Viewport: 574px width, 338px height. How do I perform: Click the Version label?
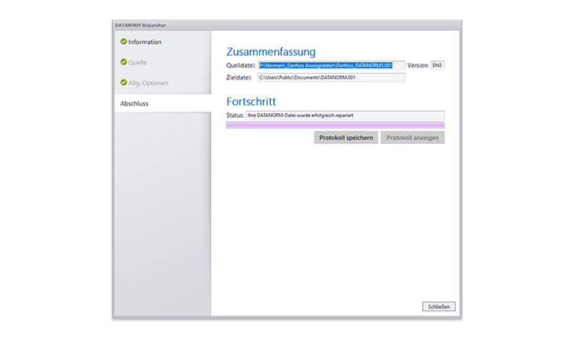tap(417, 65)
